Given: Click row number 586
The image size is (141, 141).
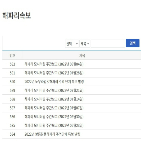Looking at the screenshot, I should pyautogui.click(x=12, y=117).
